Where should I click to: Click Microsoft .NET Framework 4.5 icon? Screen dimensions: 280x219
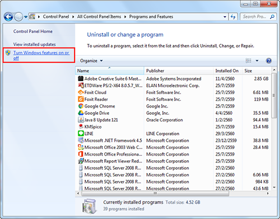[x=81, y=141]
